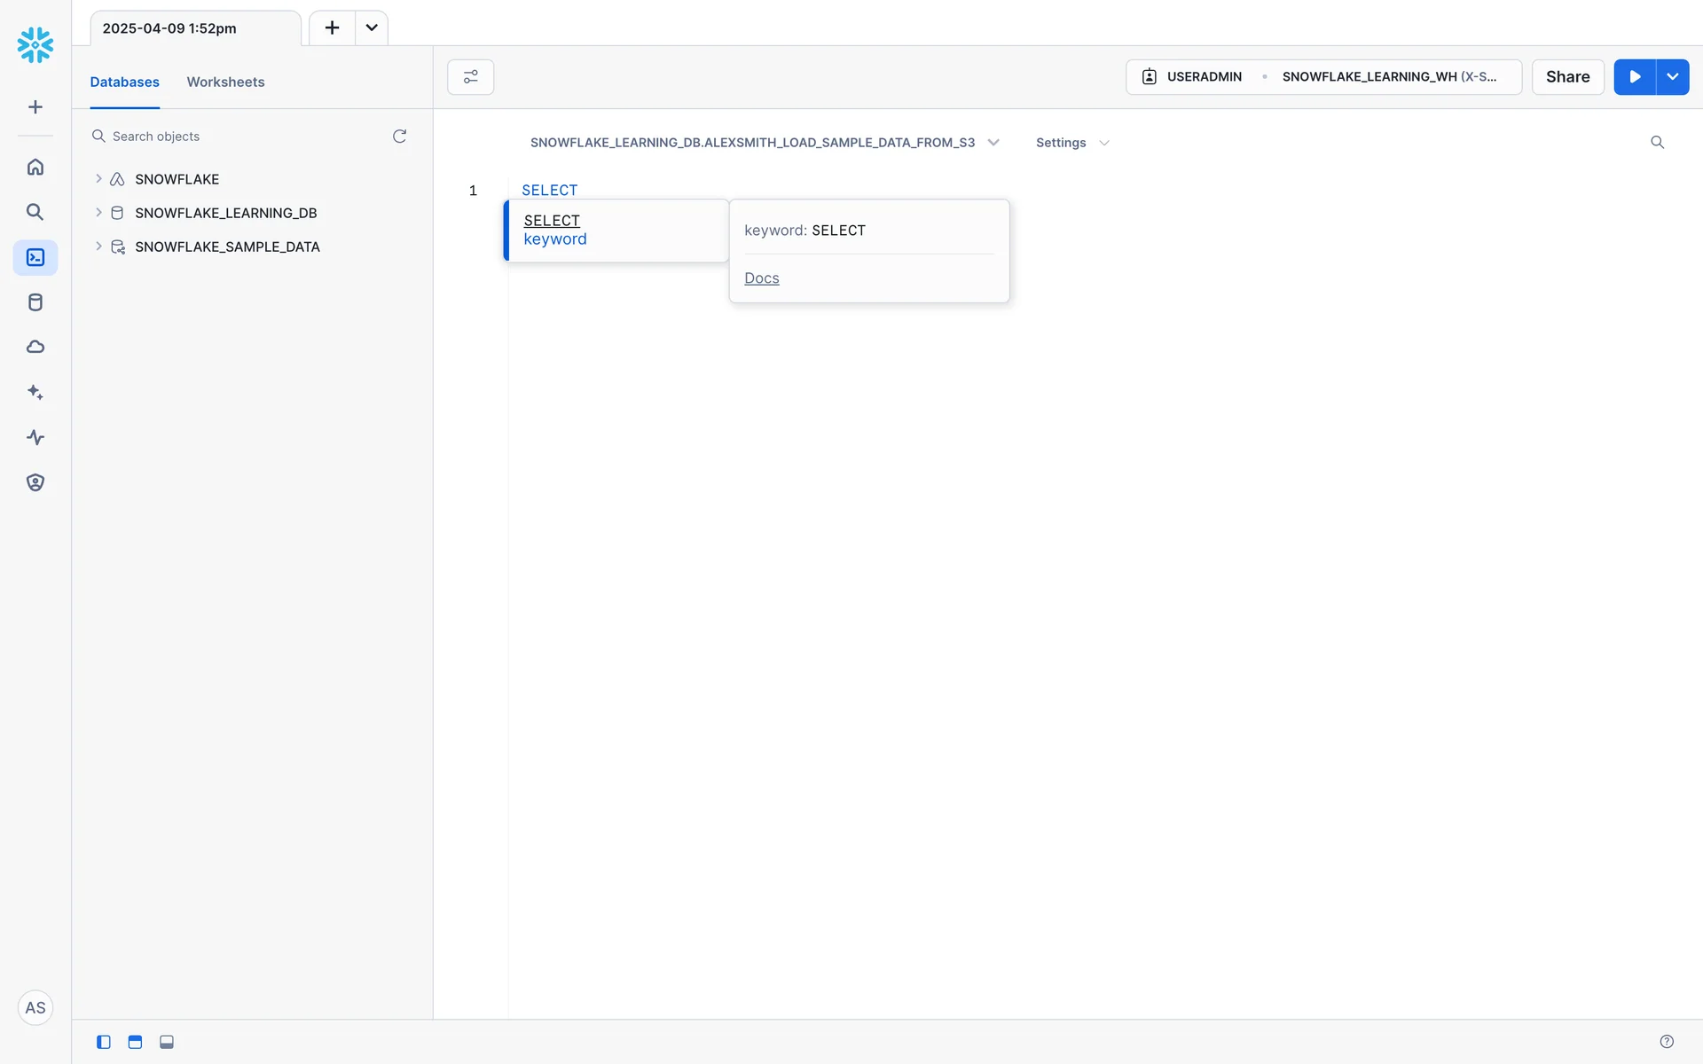The width and height of the screenshot is (1703, 1064).
Task: Open the Monitoring activity pulse icon
Action: 35,437
